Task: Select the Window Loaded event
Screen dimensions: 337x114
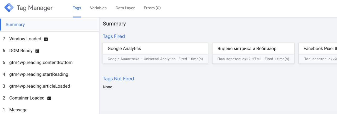Action: 49,39
